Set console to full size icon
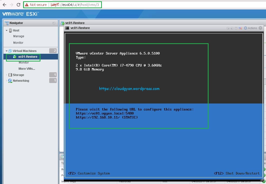The height and width of the screenshot is (184, 266). [236, 28]
